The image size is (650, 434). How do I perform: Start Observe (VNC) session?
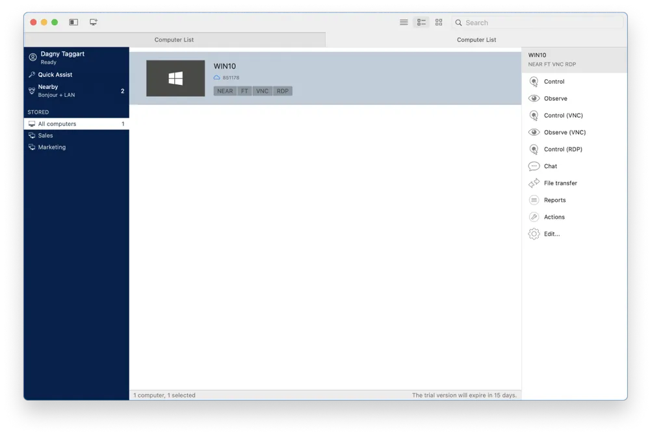(x=574, y=133)
